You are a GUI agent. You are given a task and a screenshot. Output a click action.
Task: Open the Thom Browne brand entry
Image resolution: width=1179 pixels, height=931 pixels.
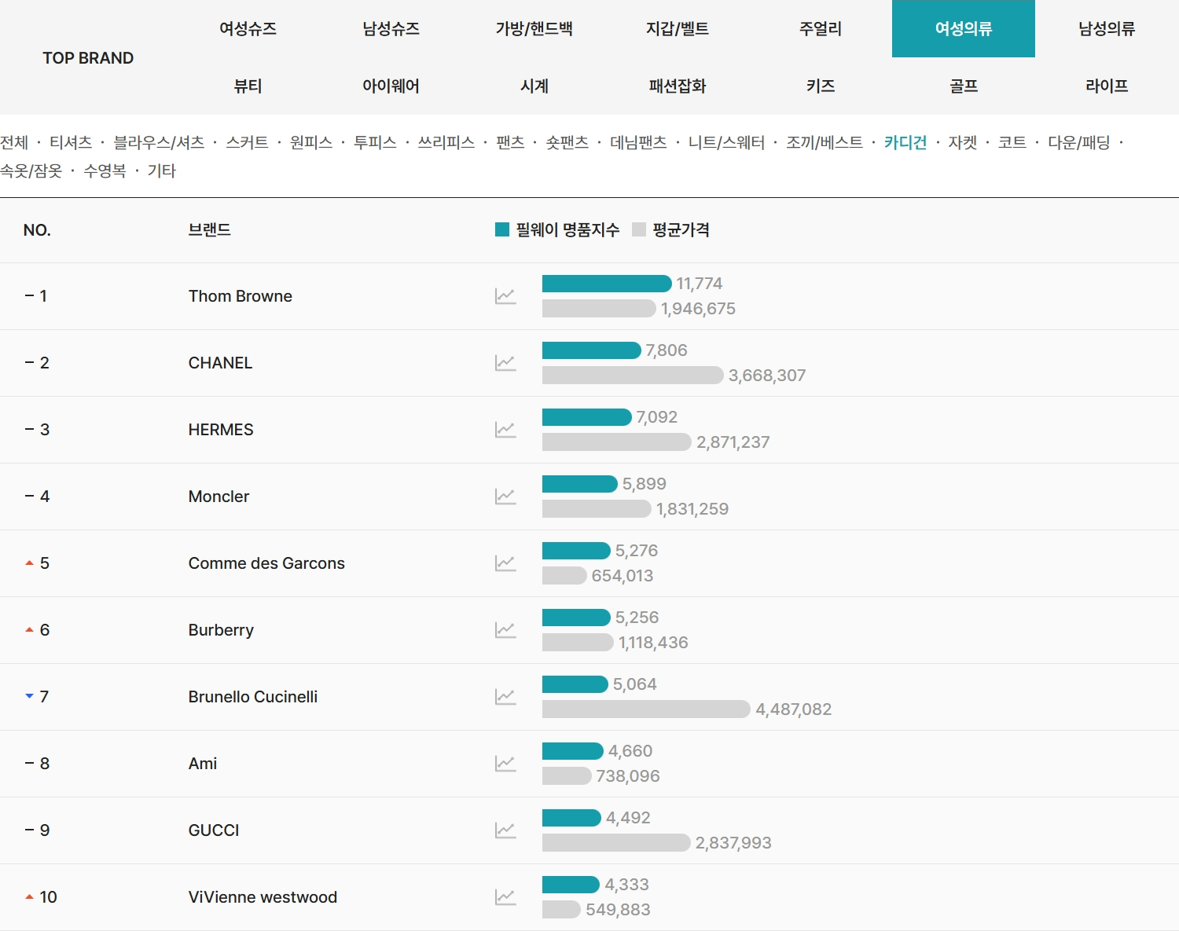241,296
